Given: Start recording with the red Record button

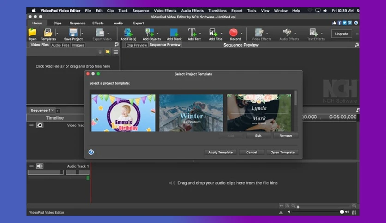Looking at the screenshot, I should click(x=233, y=32).
